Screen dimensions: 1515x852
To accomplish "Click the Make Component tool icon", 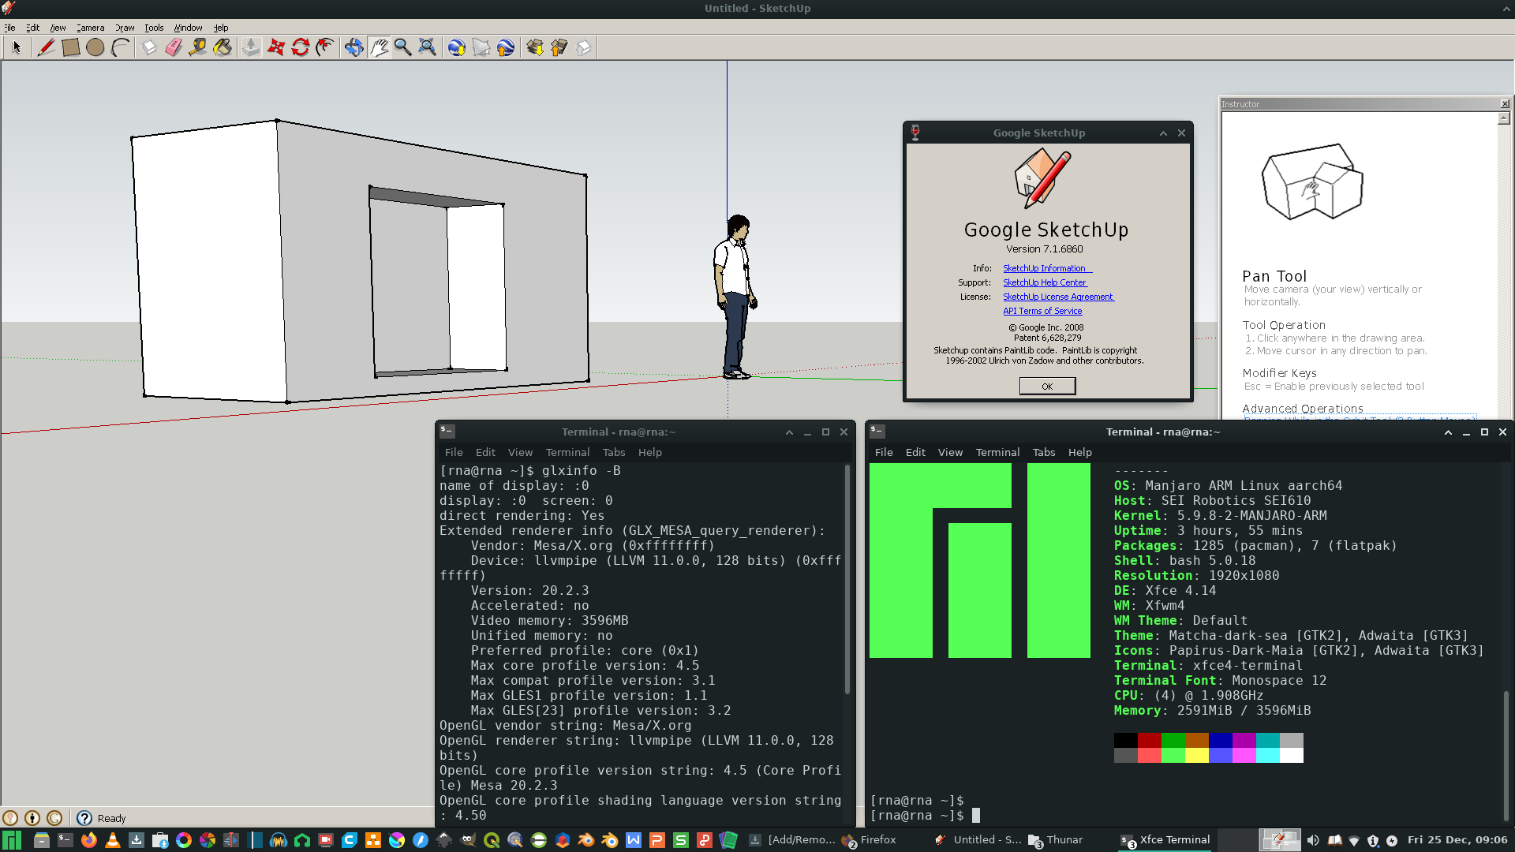I will [x=149, y=47].
